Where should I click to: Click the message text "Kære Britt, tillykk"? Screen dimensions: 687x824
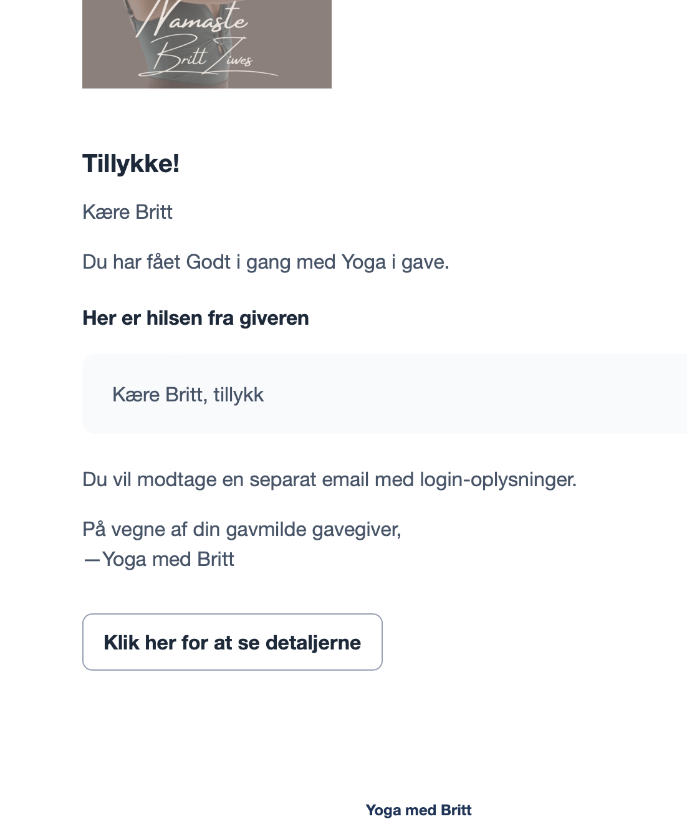tap(188, 395)
